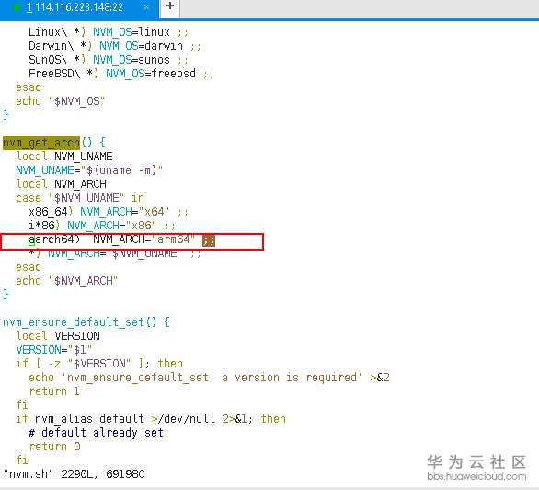The height and width of the screenshot is (490, 539).
Task: Click the case "$NVM_UNAME" in line
Action: click(80, 198)
